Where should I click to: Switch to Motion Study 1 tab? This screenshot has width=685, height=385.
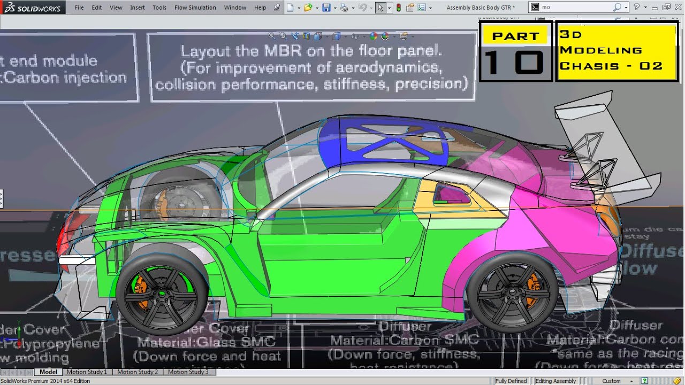click(87, 372)
